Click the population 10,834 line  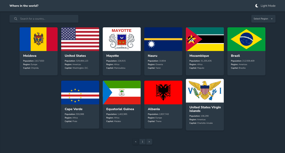tap(157, 61)
